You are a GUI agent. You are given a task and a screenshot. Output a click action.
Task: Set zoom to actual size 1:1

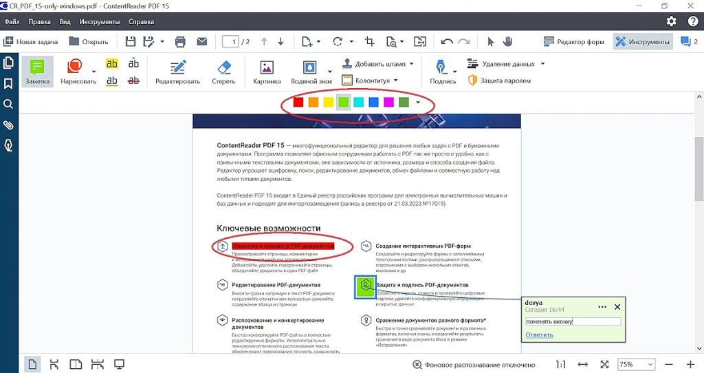click(560, 365)
